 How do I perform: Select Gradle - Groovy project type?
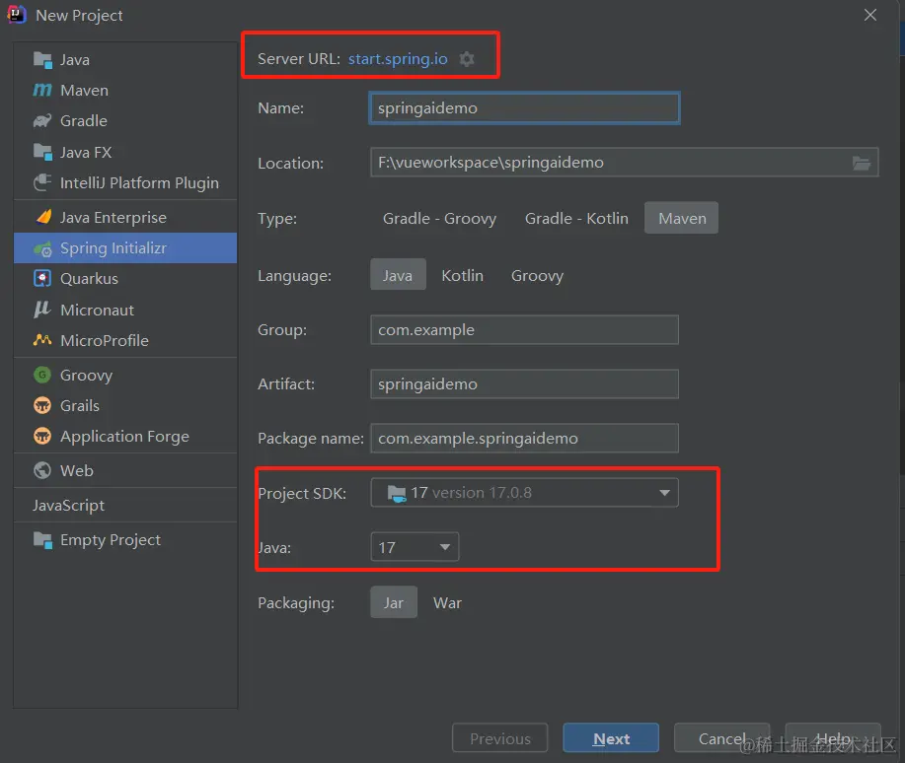(x=439, y=219)
